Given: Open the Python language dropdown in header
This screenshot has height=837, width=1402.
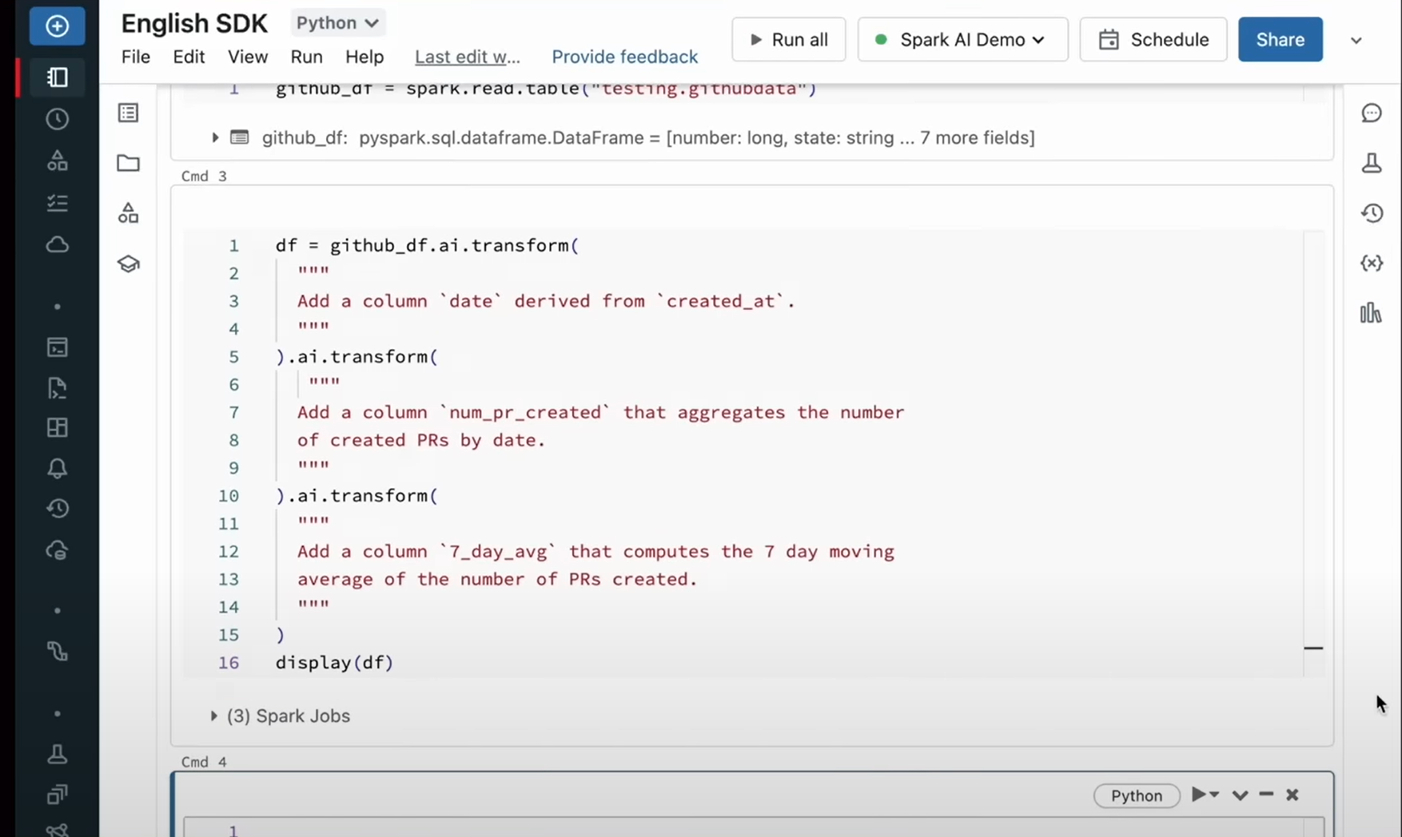Looking at the screenshot, I should tap(337, 23).
